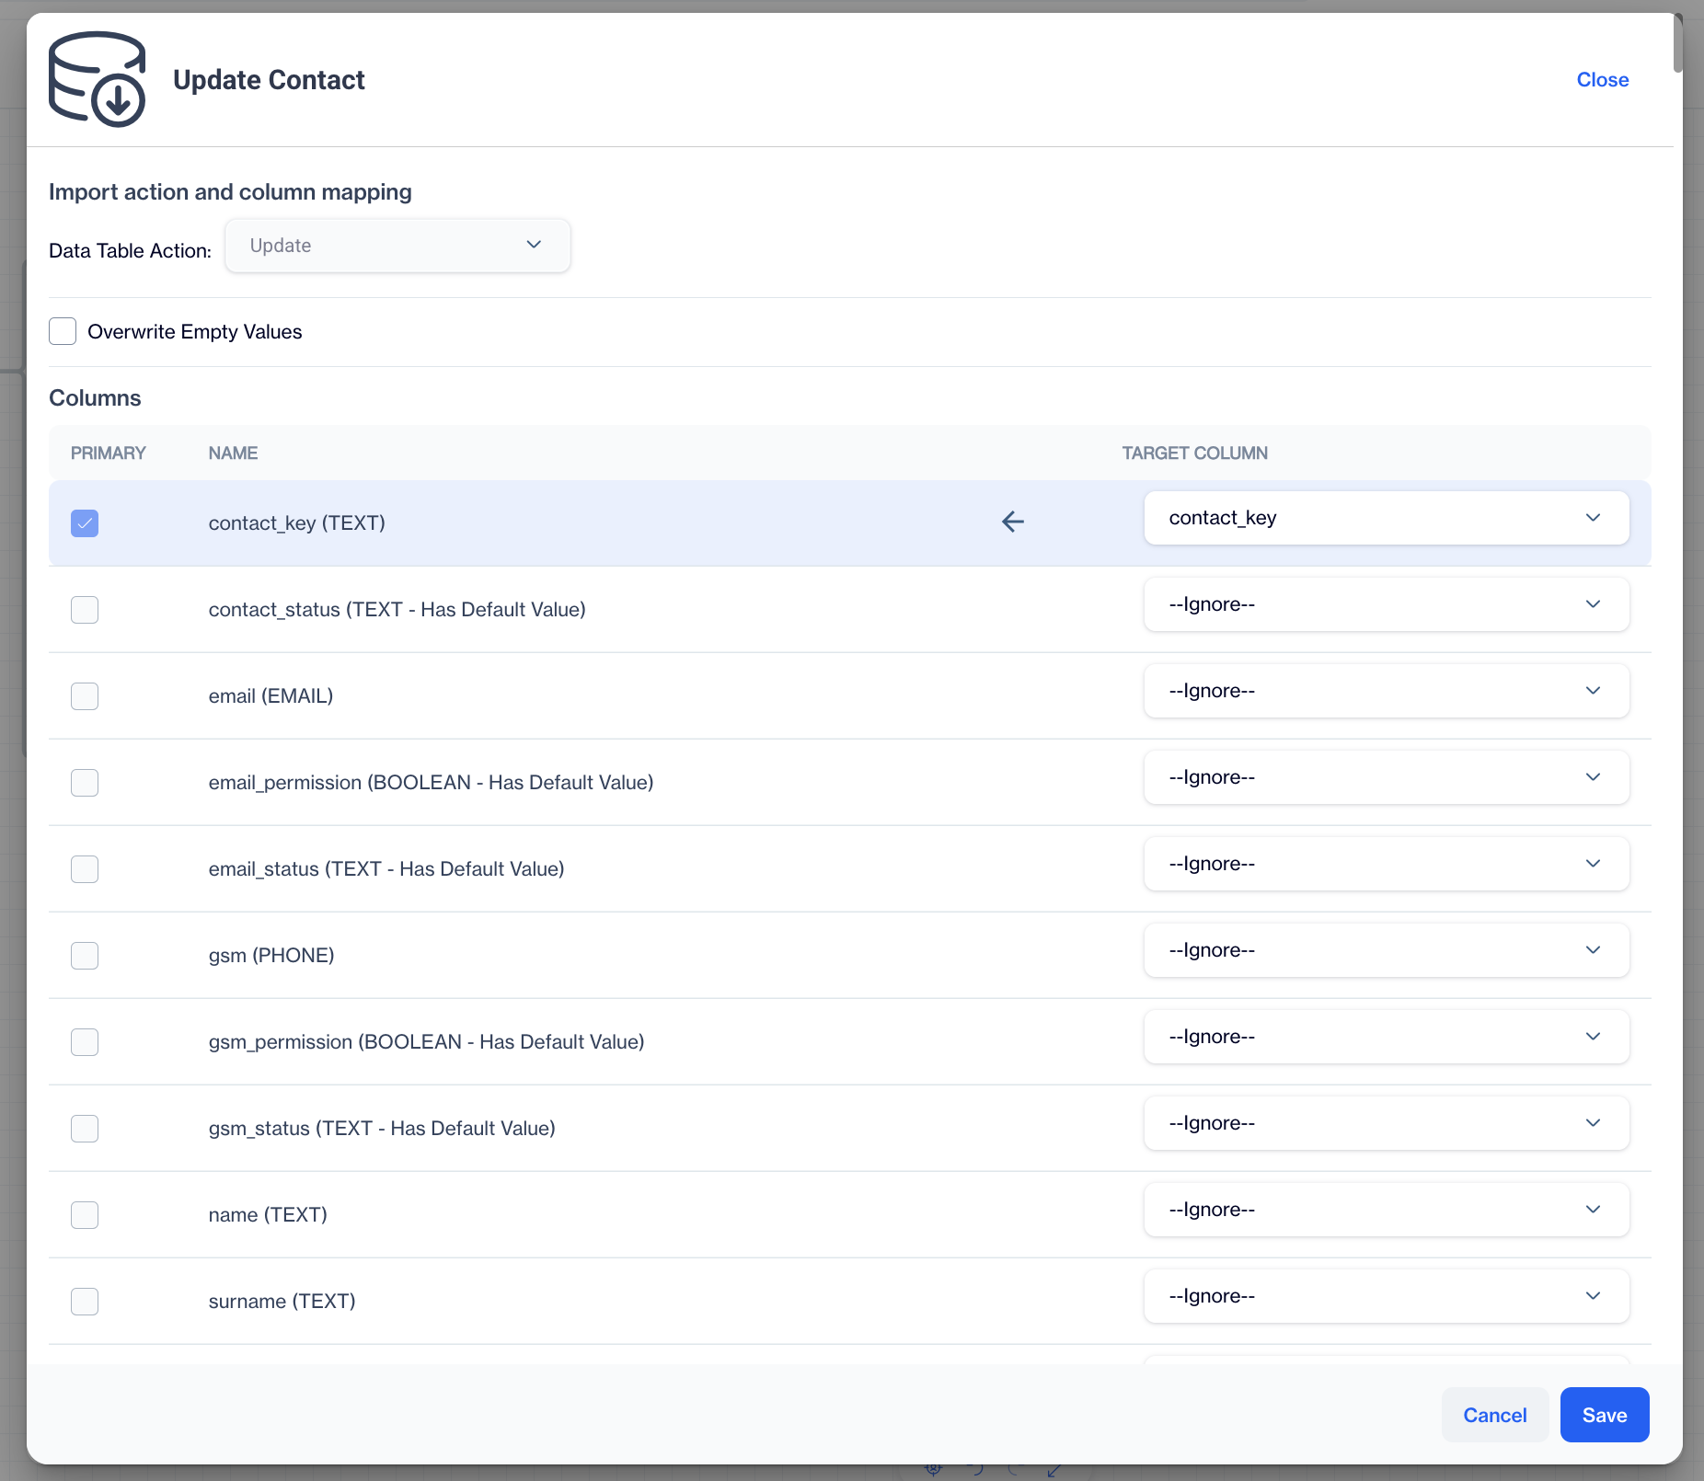Open target column dropdown for contact_status
Viewport: 1704px width, 1481px height.
(1386, 604)
